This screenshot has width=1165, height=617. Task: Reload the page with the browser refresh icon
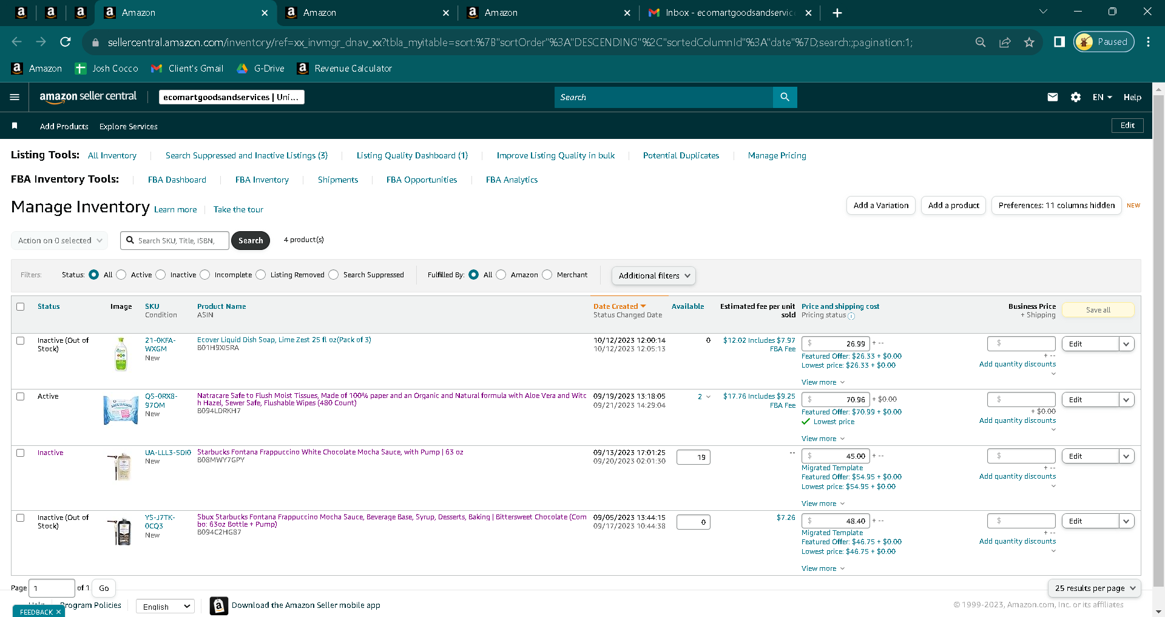[x=66, y=42]
